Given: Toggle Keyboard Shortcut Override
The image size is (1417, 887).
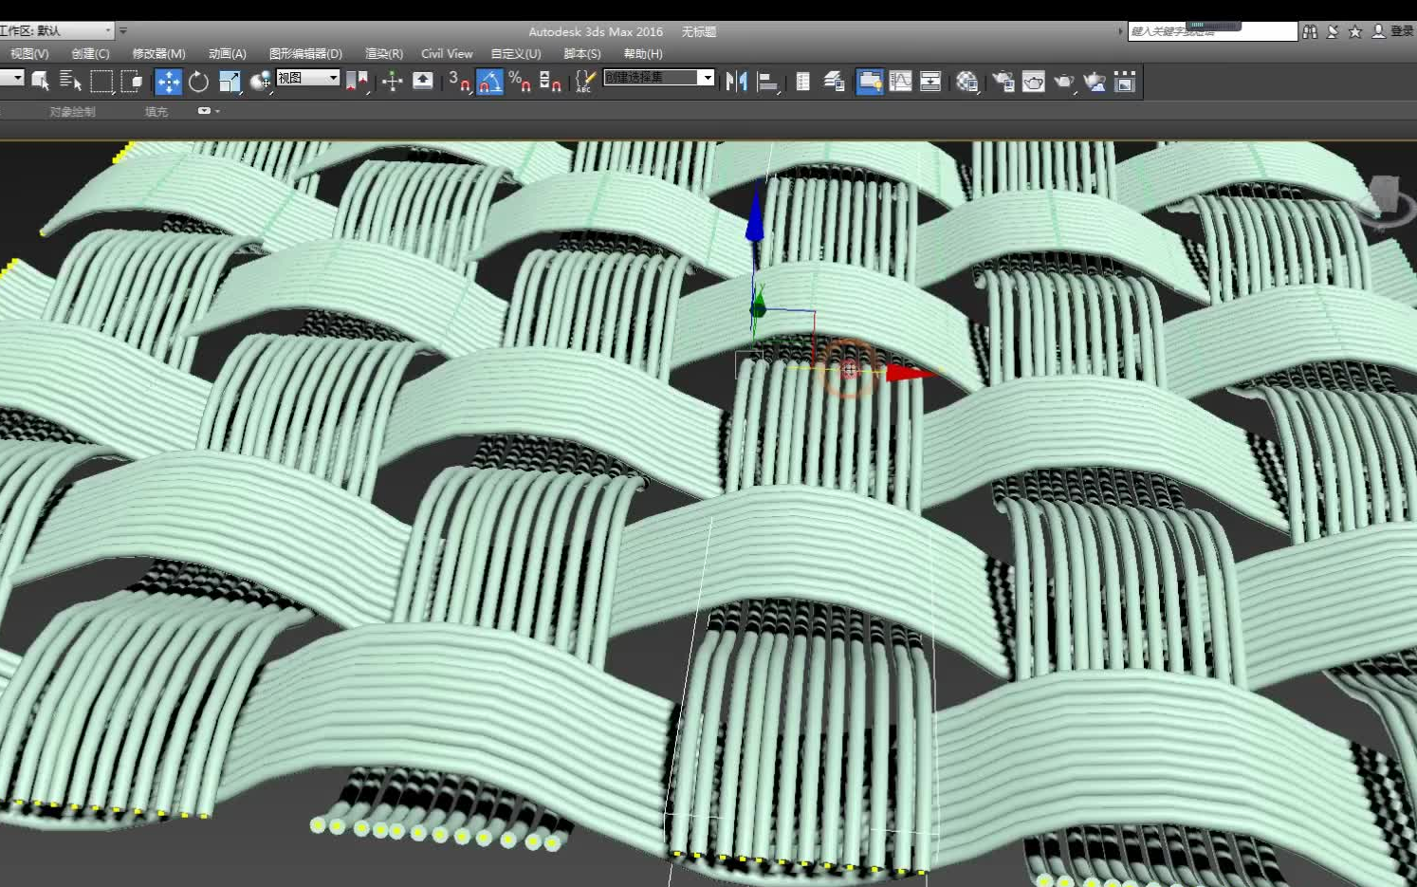Looking at the screenshot, I should [422, 82].
